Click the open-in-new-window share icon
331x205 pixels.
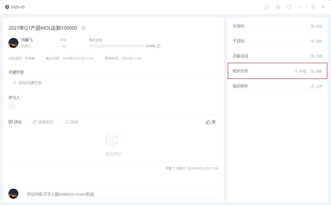(289, 7)
